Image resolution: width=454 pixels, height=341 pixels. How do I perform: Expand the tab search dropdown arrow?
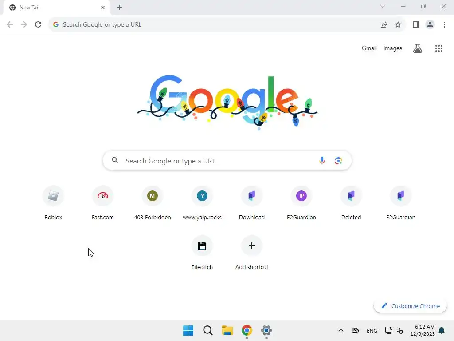383,6
